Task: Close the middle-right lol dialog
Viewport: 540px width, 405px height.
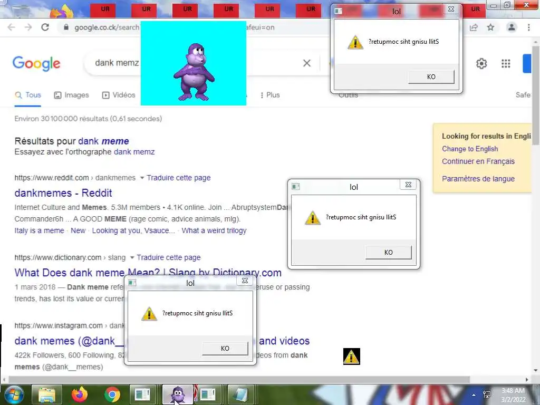Action: point(408,185)
